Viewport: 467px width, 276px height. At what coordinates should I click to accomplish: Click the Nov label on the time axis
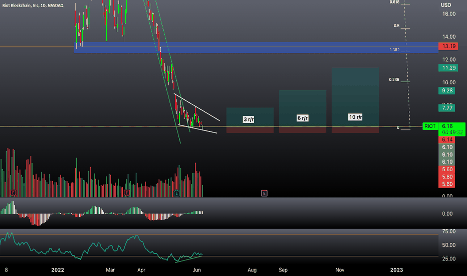(x=340, y=270)
